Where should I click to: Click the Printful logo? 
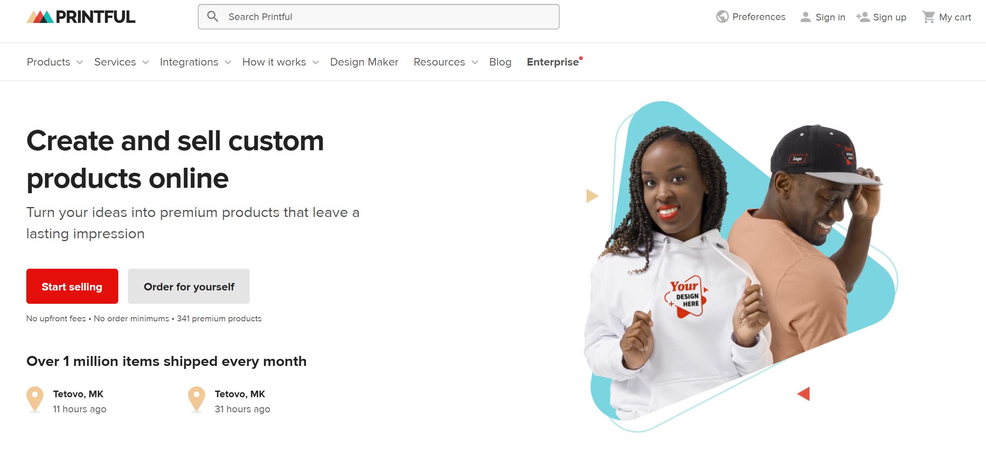(81, 17)
